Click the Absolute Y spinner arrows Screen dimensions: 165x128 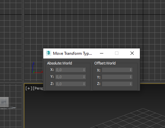click(84, 77)
